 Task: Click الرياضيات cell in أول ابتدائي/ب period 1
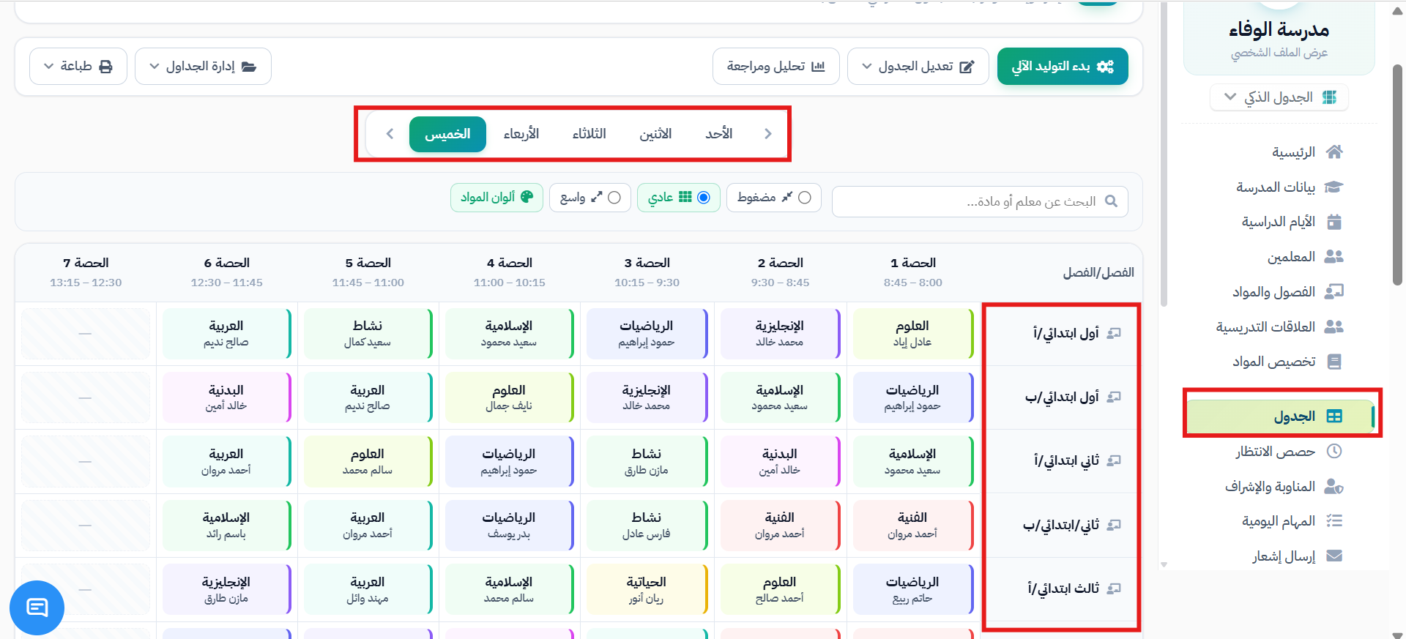click(913, 397)
